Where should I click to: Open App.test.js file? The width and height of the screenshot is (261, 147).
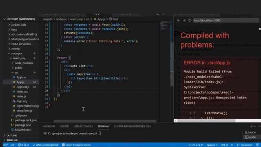(23, 87)
